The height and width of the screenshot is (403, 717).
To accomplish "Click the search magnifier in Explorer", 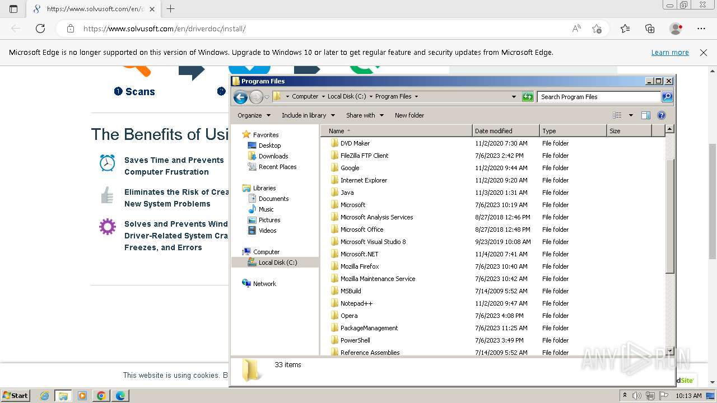I will [667, 97].
